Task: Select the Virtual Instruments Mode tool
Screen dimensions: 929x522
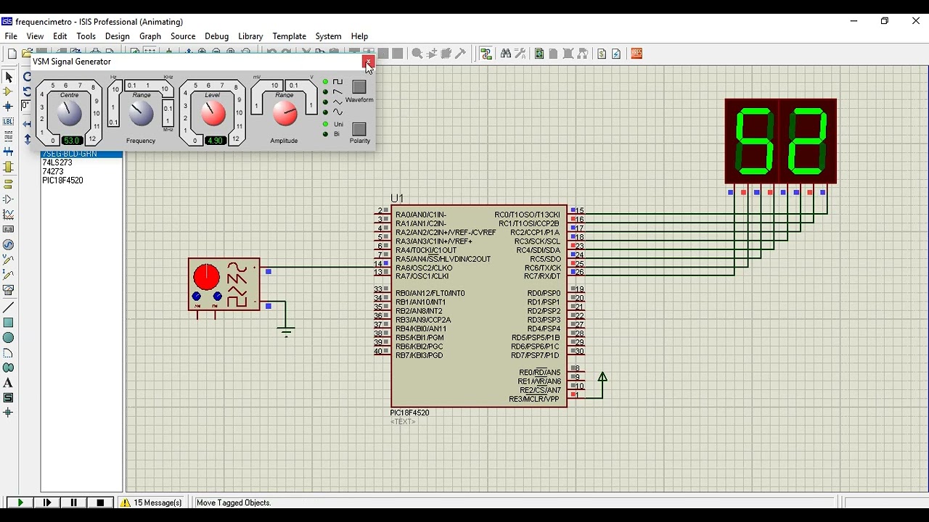Action: pyautogui.click(x=9, y=290)
